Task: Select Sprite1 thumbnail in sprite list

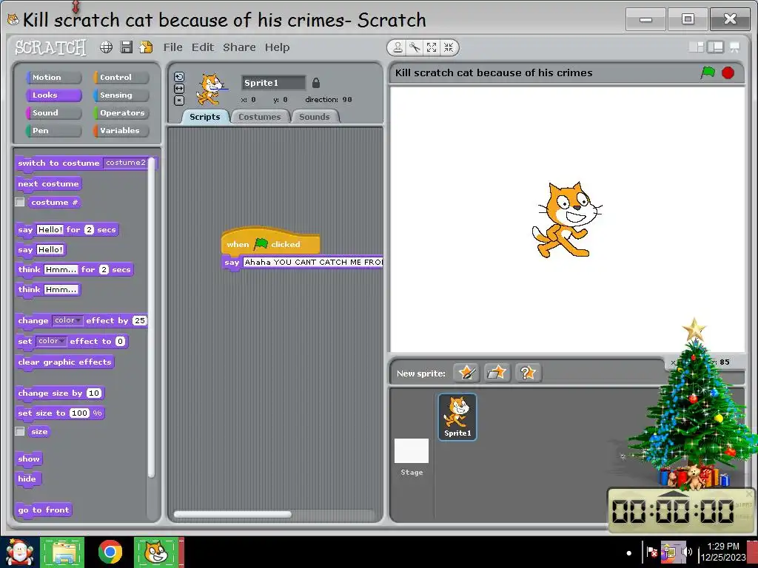Action: (457, 417)
